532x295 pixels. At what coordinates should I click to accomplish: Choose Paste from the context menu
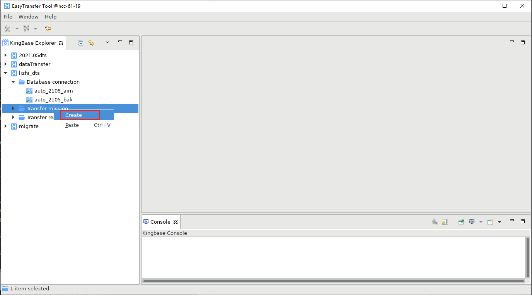tap(84, 125)
